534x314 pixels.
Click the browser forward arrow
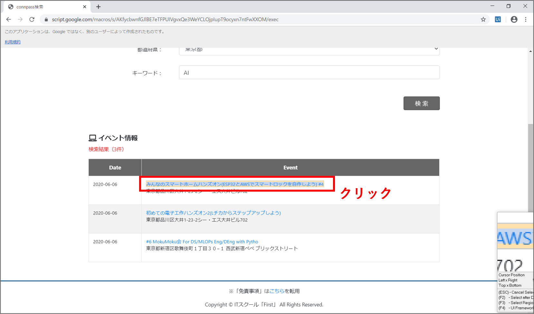tap(20, 19)
